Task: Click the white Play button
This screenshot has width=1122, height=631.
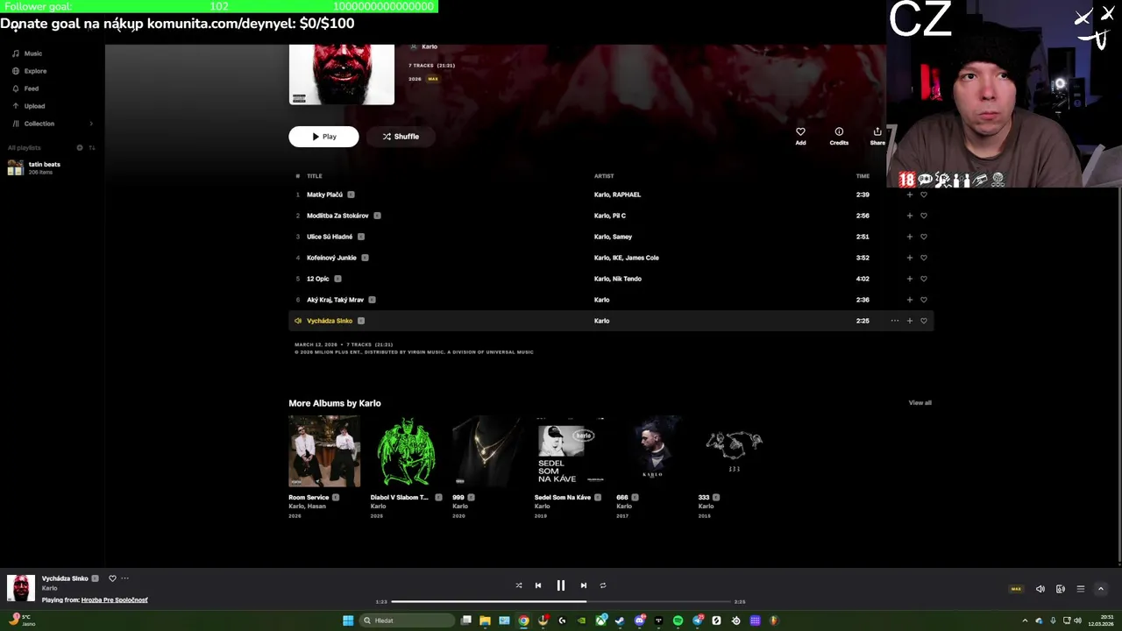Action: pyautogui.click(x=323, y=137)
